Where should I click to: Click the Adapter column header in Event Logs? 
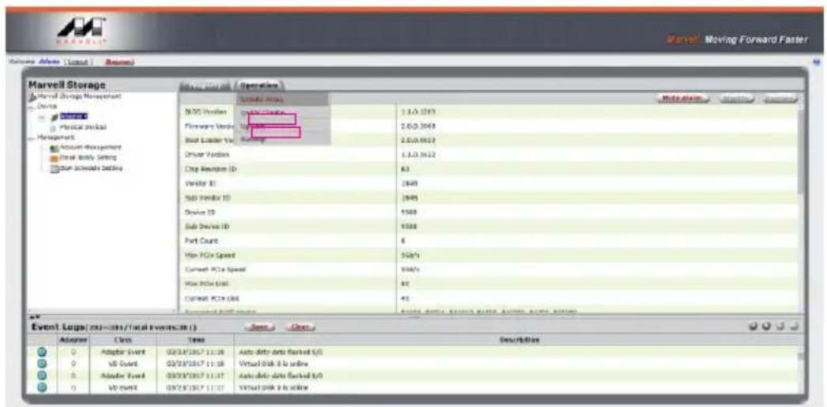point(74,341)
